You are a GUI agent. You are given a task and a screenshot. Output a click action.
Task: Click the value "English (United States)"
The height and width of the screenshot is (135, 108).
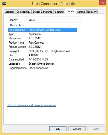tap(41, 64)
